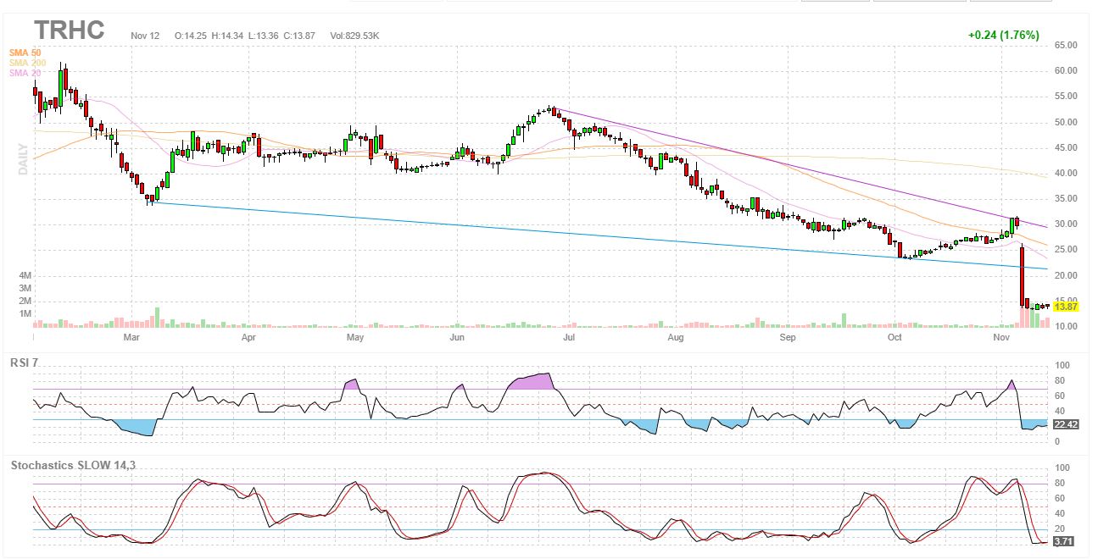Image resolution: width=1109 pixels, height=559 pixels.
Task: Select the SMA 50 indicator label
Action: pyautogui.click(x=25, y=53)
